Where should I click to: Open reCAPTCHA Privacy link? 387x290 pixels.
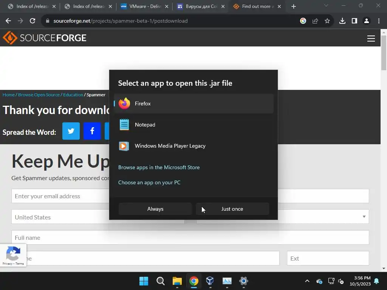tap(8, 264)
